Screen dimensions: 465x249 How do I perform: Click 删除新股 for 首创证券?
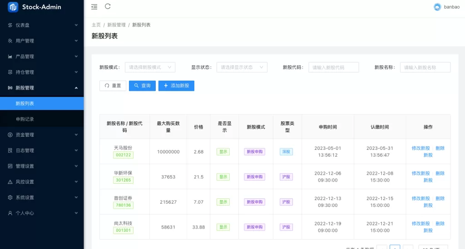[x=440, y=198]
